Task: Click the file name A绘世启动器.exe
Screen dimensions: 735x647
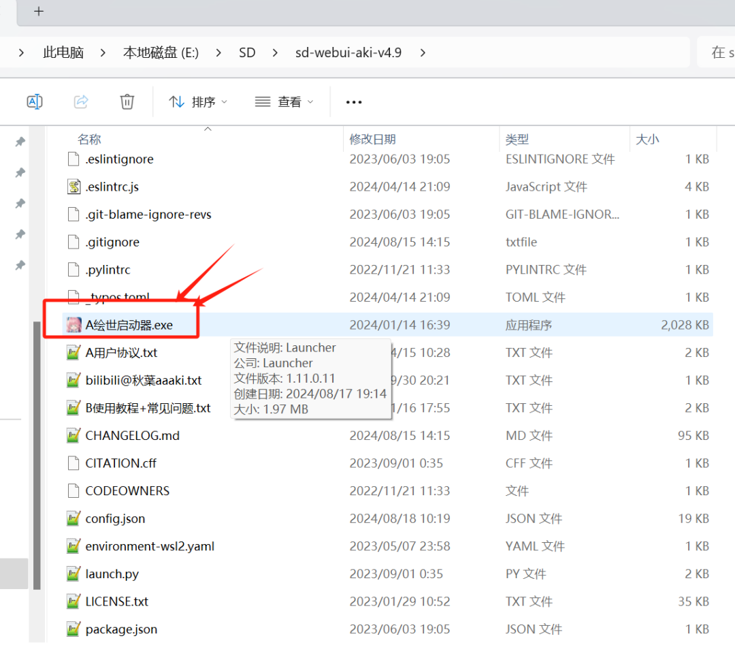Action: [129, 325]
